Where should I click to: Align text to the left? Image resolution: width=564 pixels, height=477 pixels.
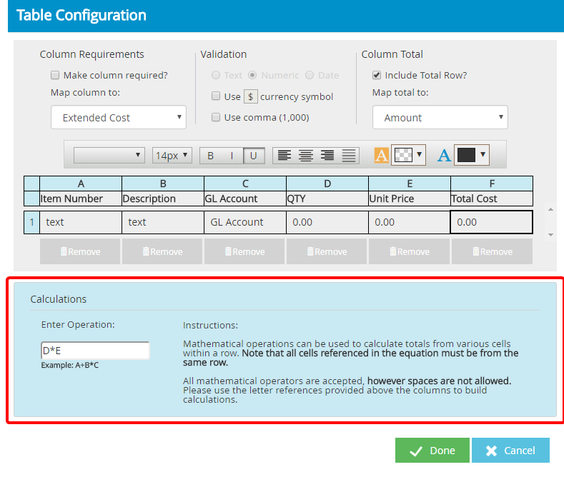285,156
